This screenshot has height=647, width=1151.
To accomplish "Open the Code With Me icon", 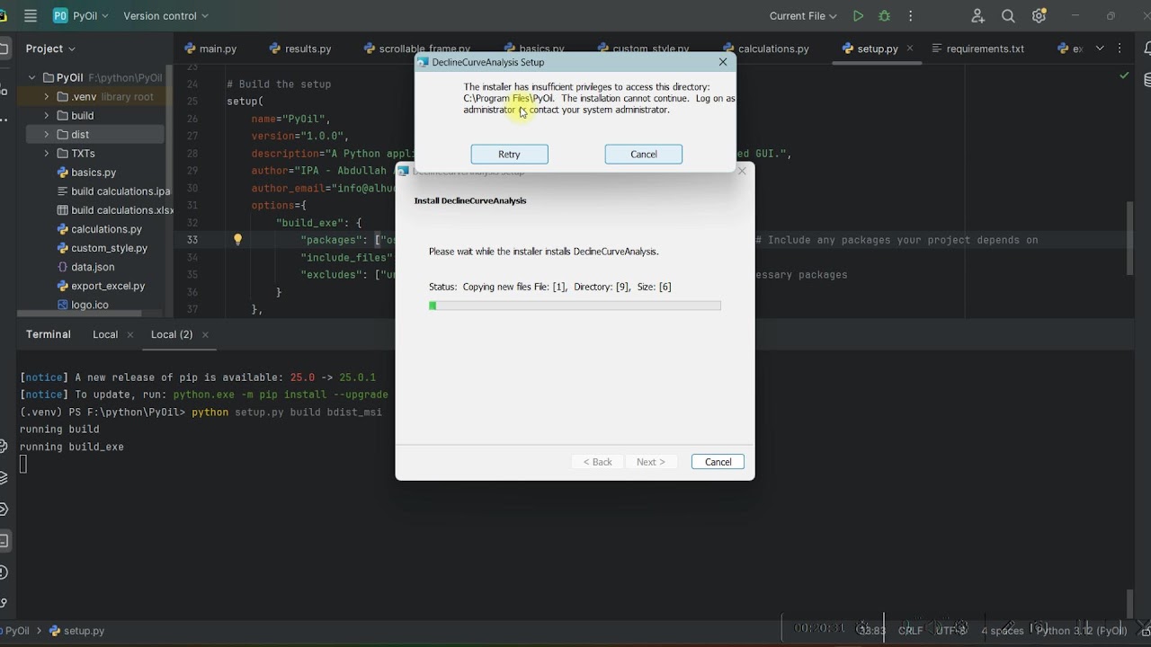I will [977, 15].
